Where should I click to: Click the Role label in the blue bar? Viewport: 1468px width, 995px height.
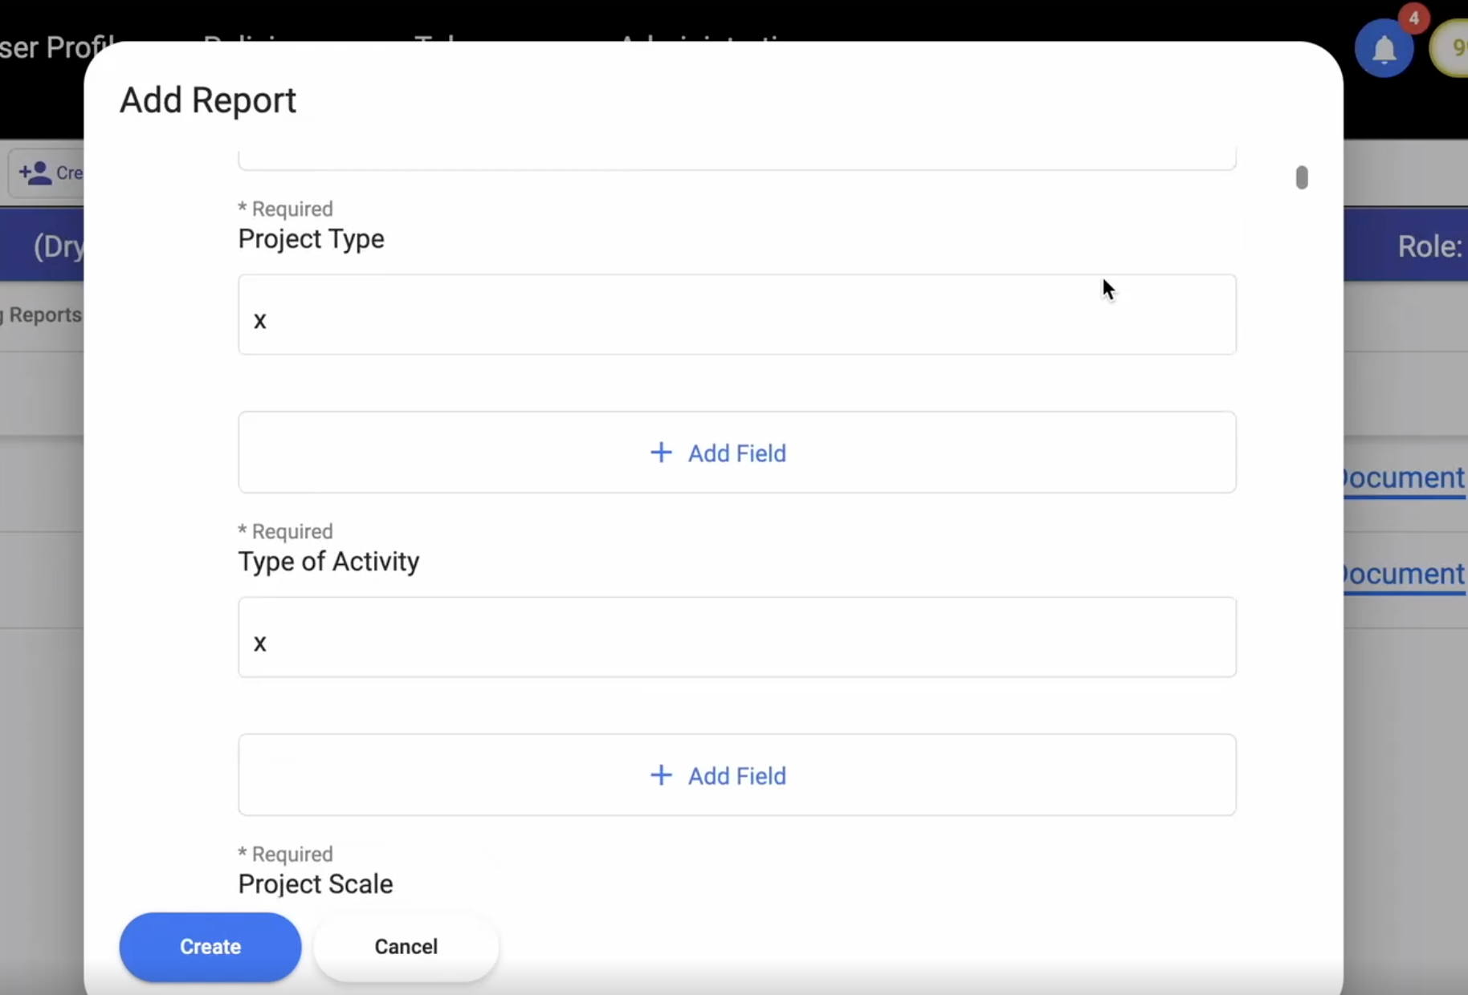(1429, 246)
